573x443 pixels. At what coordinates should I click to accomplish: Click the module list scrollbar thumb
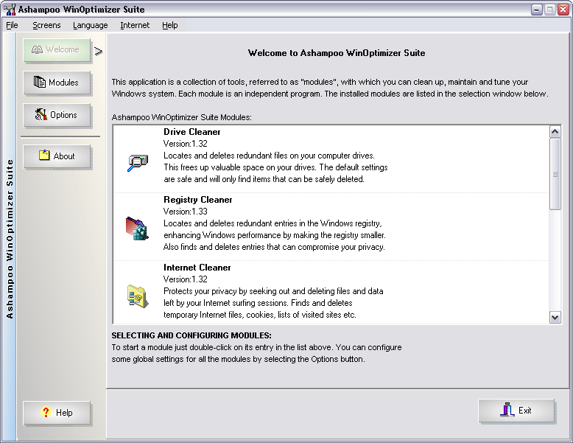(x=555, y=174)
